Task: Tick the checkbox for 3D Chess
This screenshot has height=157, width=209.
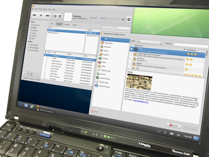Action: coord(130,58)
